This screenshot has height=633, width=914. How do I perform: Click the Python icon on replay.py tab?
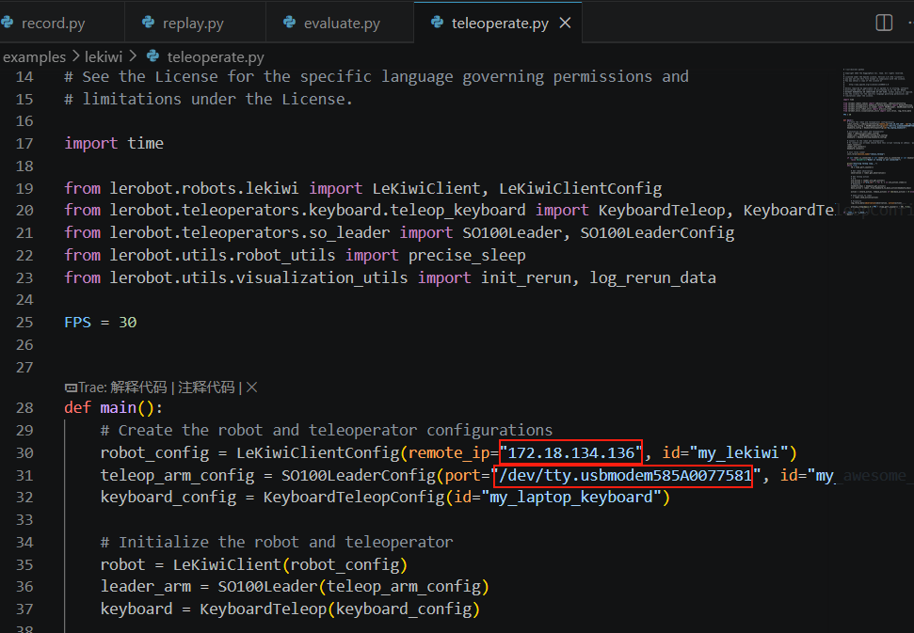click(x=149, y=23)
